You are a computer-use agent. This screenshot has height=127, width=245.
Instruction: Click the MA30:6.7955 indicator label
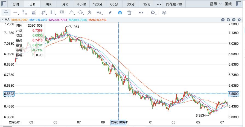[78, 20]
